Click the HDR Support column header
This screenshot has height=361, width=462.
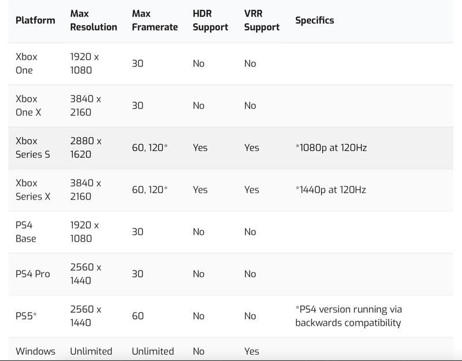(209, 20)
